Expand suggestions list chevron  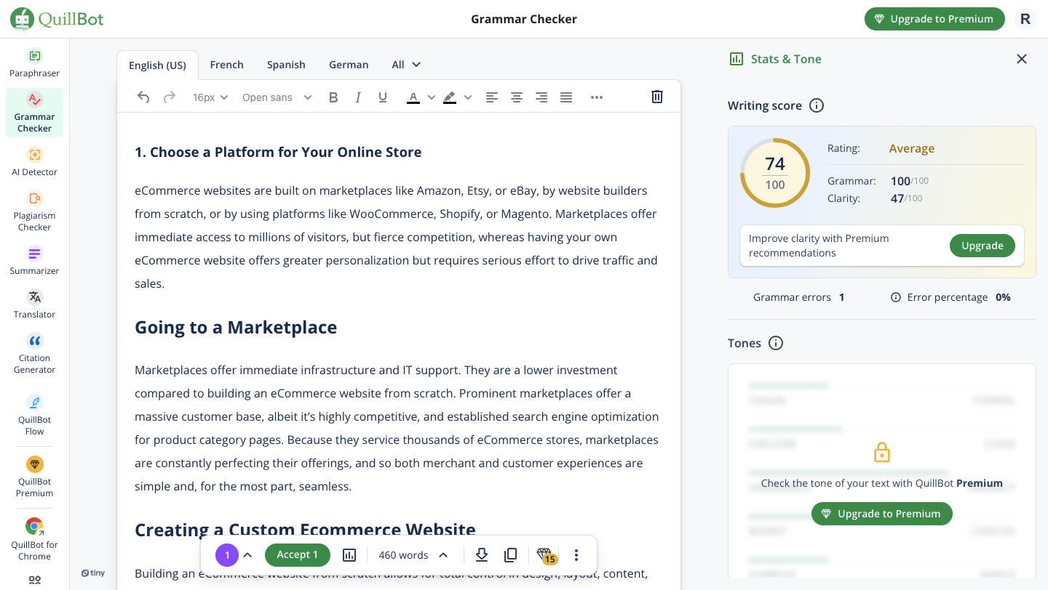(x=247, y=555)
